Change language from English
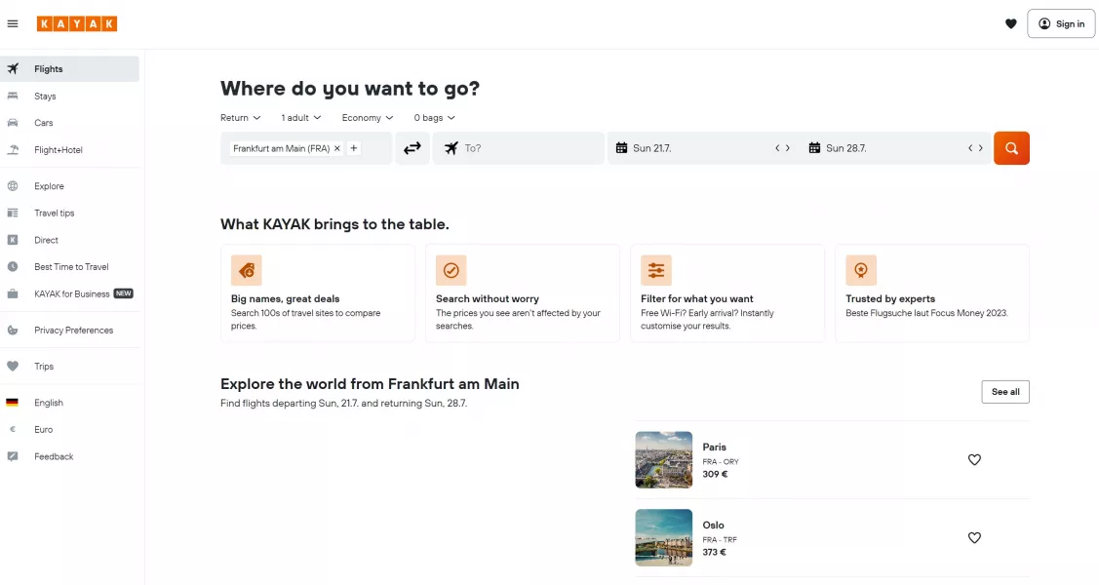Image resolution: width=1099 pixels, height=585 pixels. point(69,403)
